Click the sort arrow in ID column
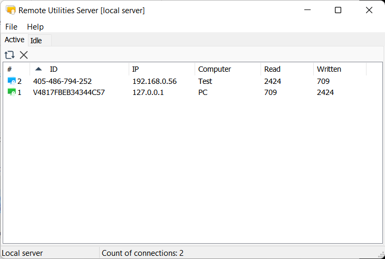This screenshot has height=259, width=385. [x=38, y=69]
